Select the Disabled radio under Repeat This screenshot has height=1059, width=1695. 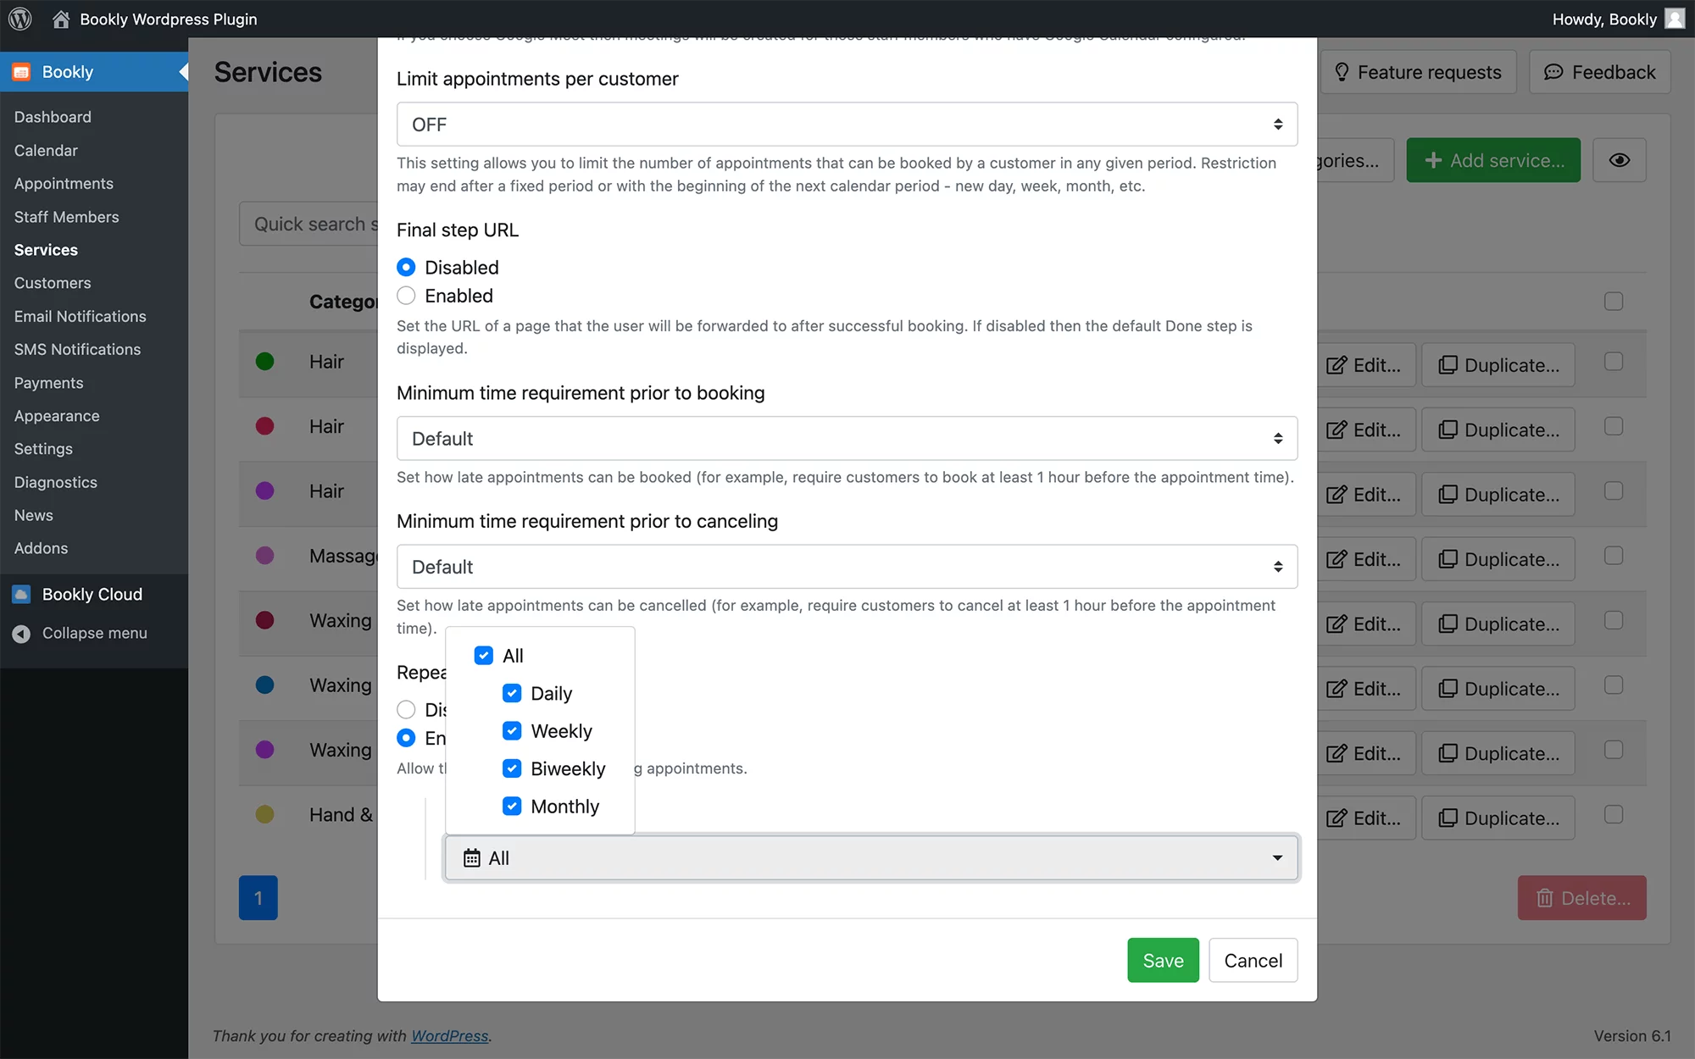406,709
